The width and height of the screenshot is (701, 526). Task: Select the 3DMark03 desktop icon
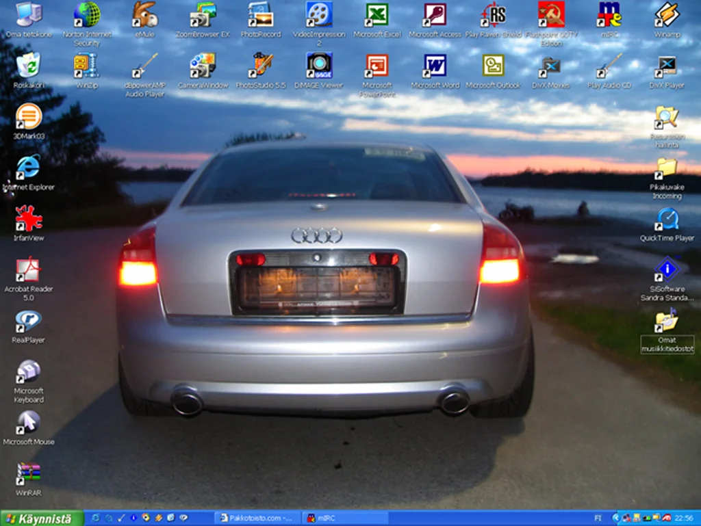coord(29,116)
